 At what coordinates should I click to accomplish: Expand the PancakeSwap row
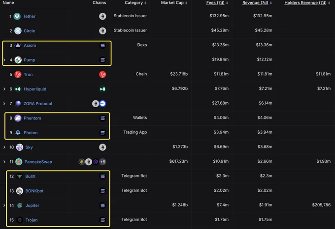(4, 162)
